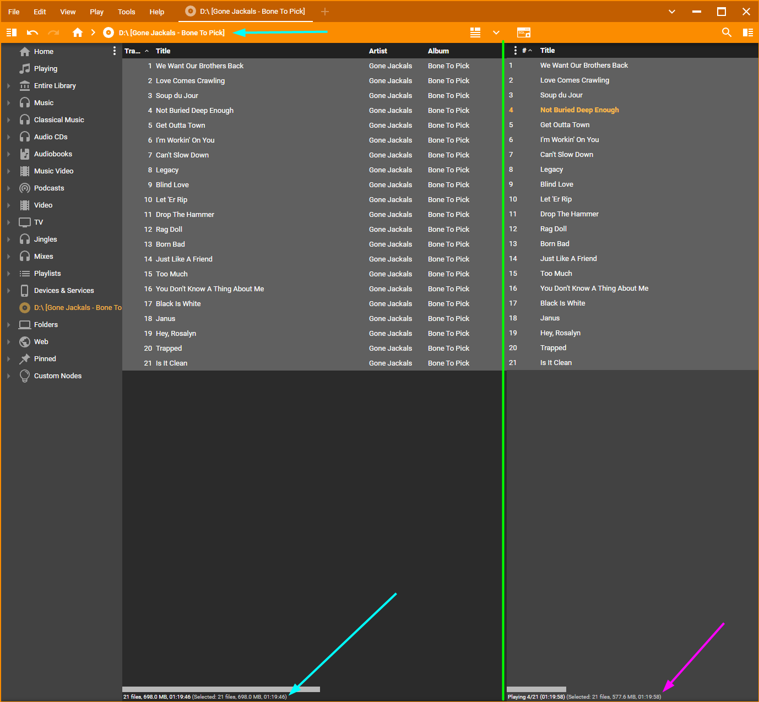The height and width of the screenshot is (702, 759).
Task: Open Now Playing three-dot menu
Action: (515, 50)
